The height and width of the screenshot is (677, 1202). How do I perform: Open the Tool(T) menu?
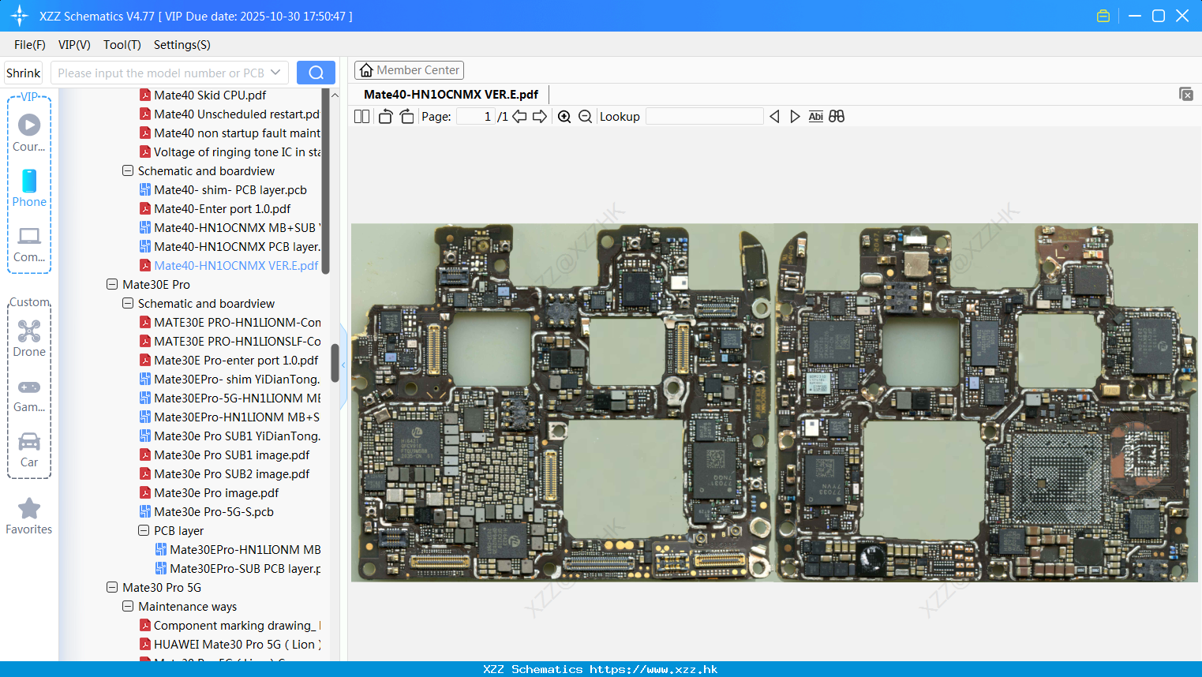(122, 45)
